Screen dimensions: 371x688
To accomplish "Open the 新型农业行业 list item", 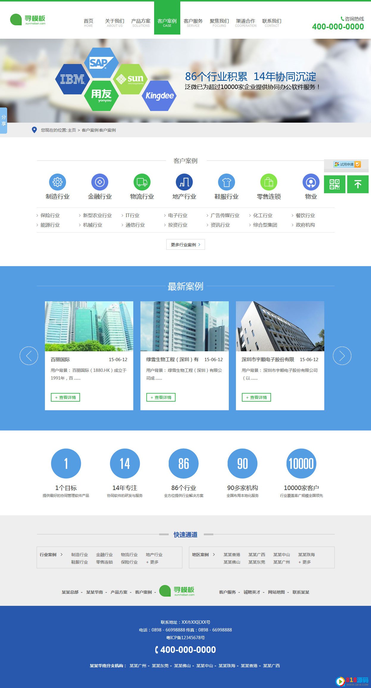I will tap(97, 215).
